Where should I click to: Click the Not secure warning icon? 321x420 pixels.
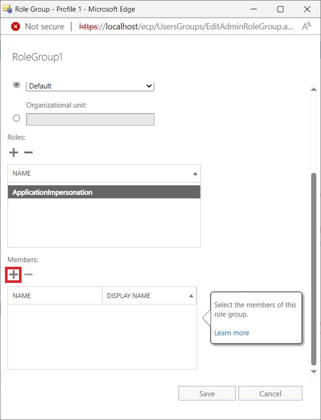[16, 27]
